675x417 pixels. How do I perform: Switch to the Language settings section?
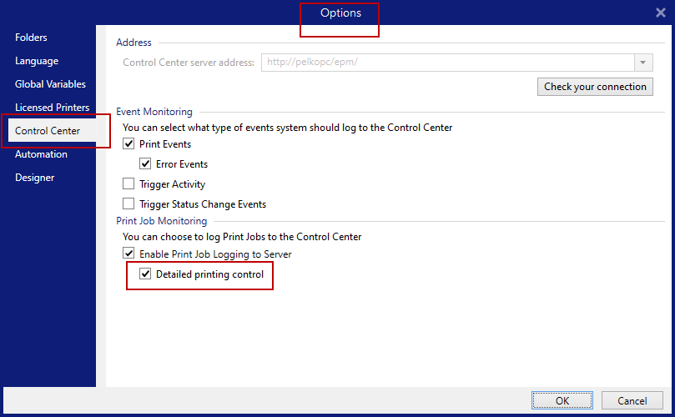click(37, 61)
